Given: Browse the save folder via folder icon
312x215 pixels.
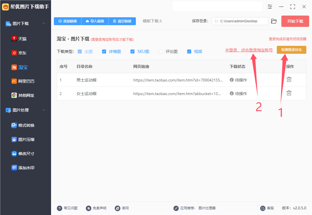Looking at the screenshot, I should point(274,21).
